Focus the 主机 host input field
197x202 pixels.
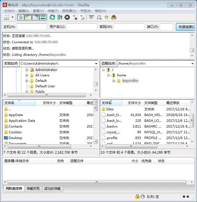32,27
